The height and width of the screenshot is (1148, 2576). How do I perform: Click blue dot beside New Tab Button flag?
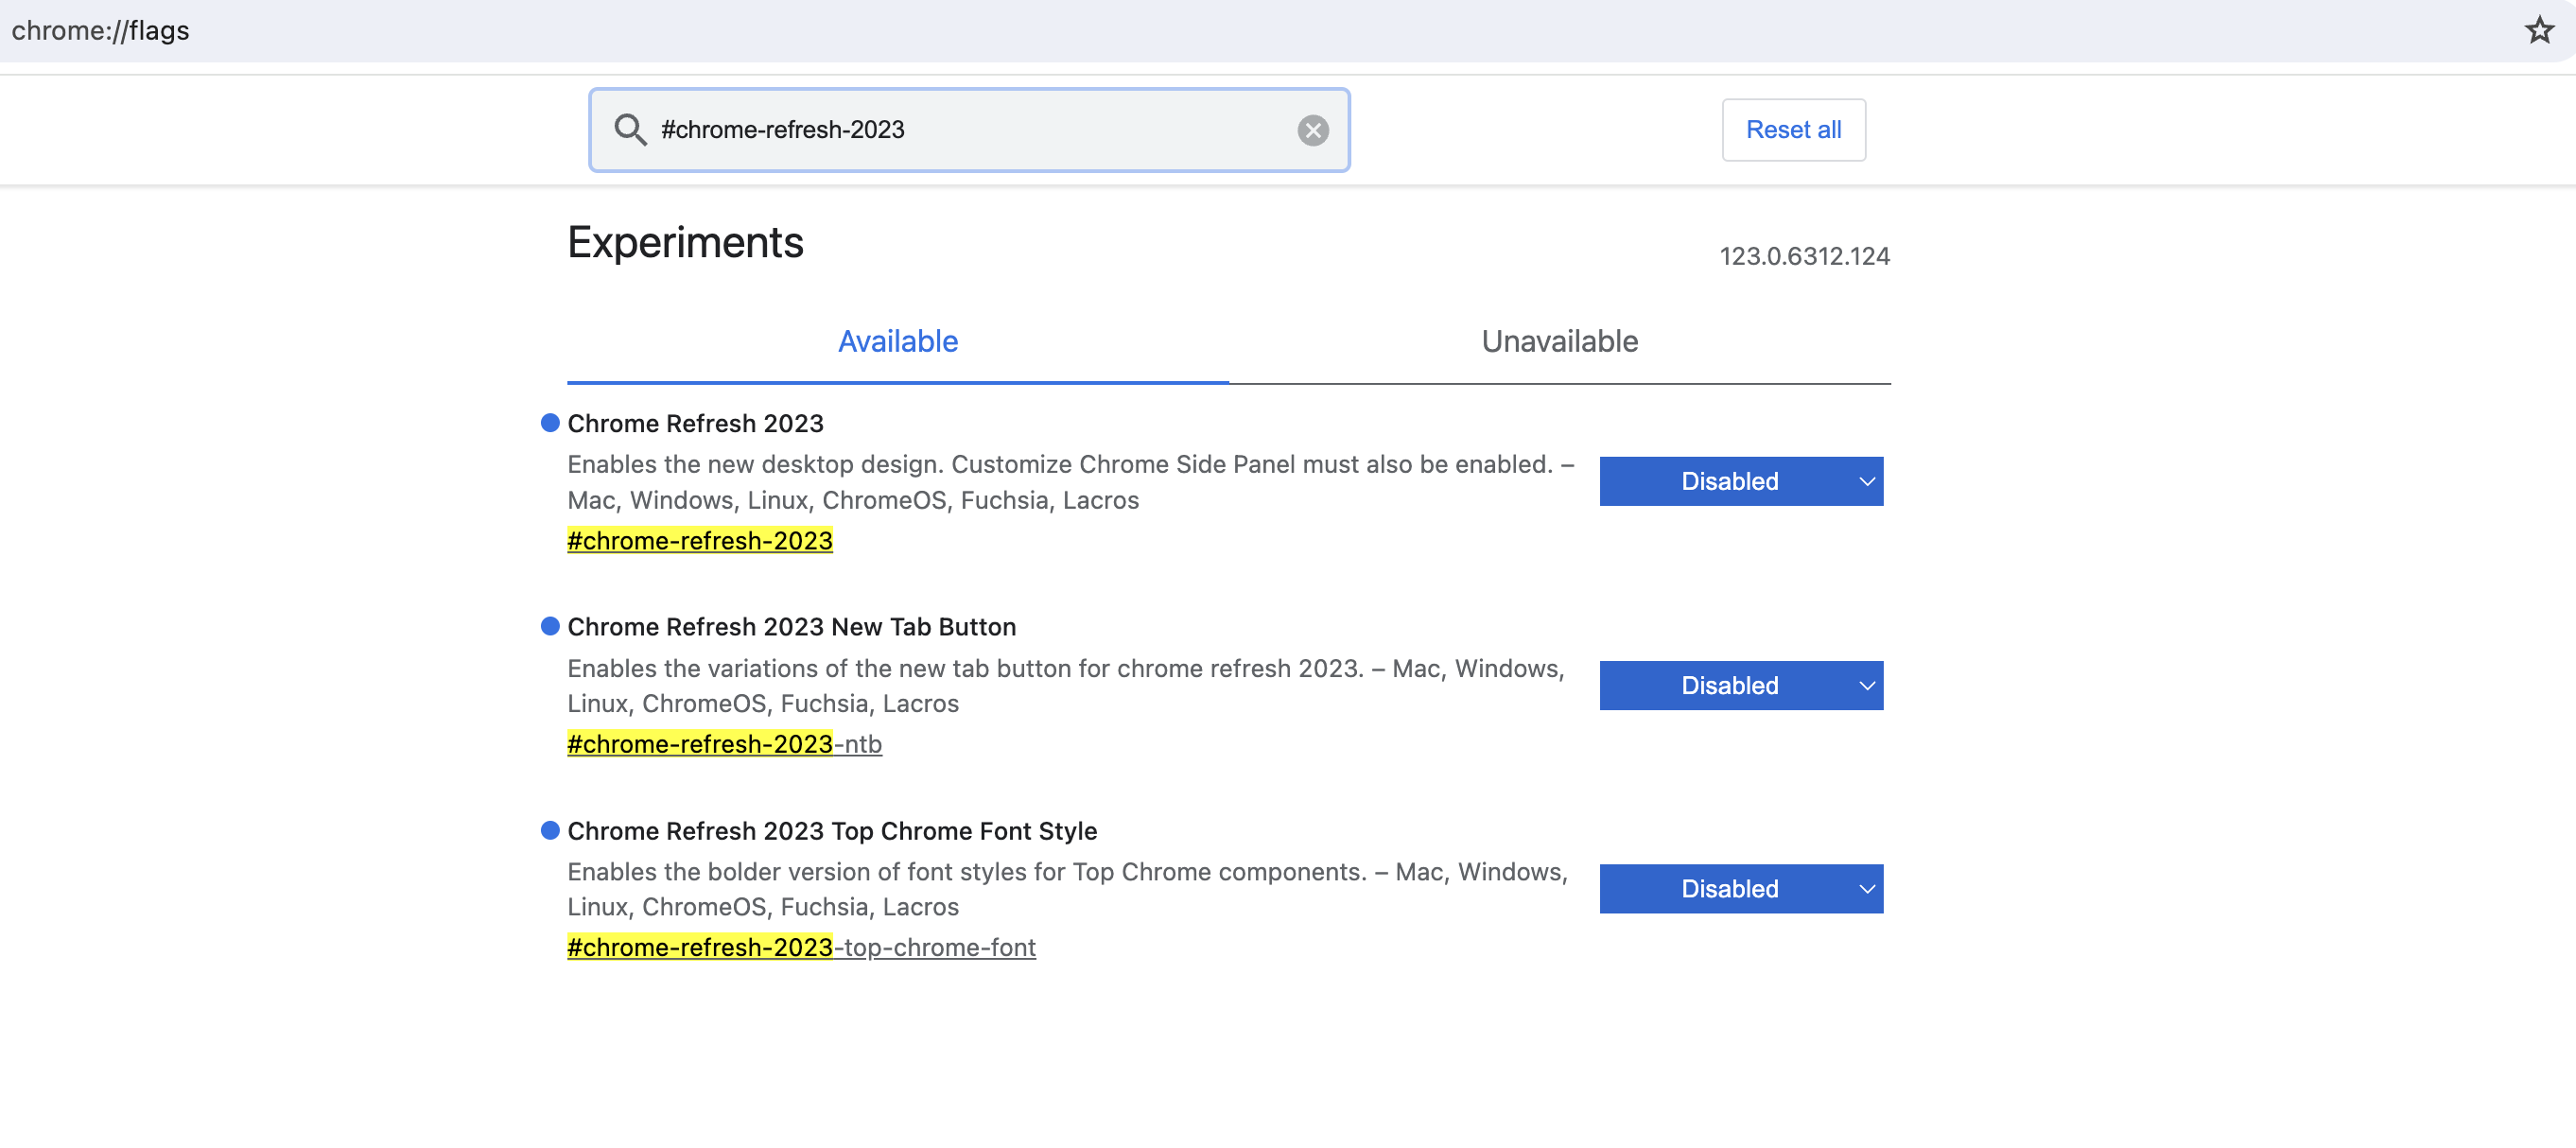click(x=549, y=626)
